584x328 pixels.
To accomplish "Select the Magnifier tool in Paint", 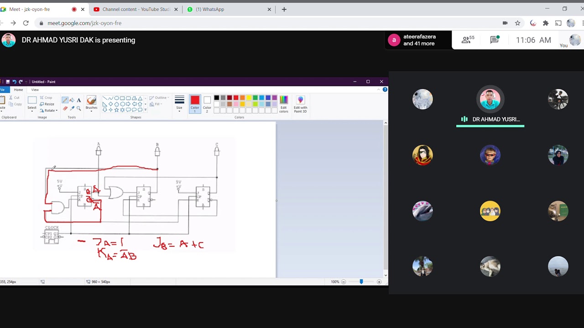I will pos(78,108).
